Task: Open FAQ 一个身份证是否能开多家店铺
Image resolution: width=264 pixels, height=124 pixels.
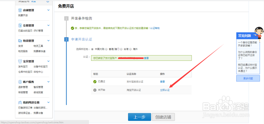Action: (x=247, y=44)
